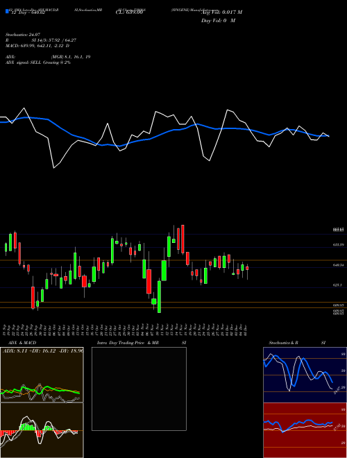Viewport: 347px width, 458px height.
Task: Open the red-background RSI mini chart
Action: pyautogui.click(x=305, y=430)
